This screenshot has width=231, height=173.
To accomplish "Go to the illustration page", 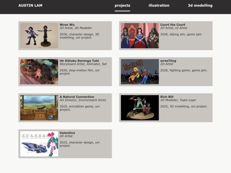I will tap(159, 6).
